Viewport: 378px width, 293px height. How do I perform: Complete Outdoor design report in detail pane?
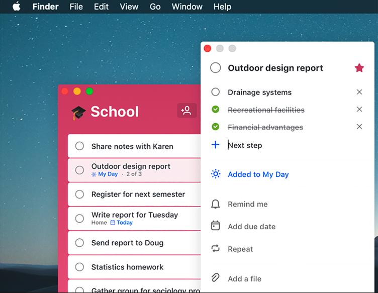point(215,68)
